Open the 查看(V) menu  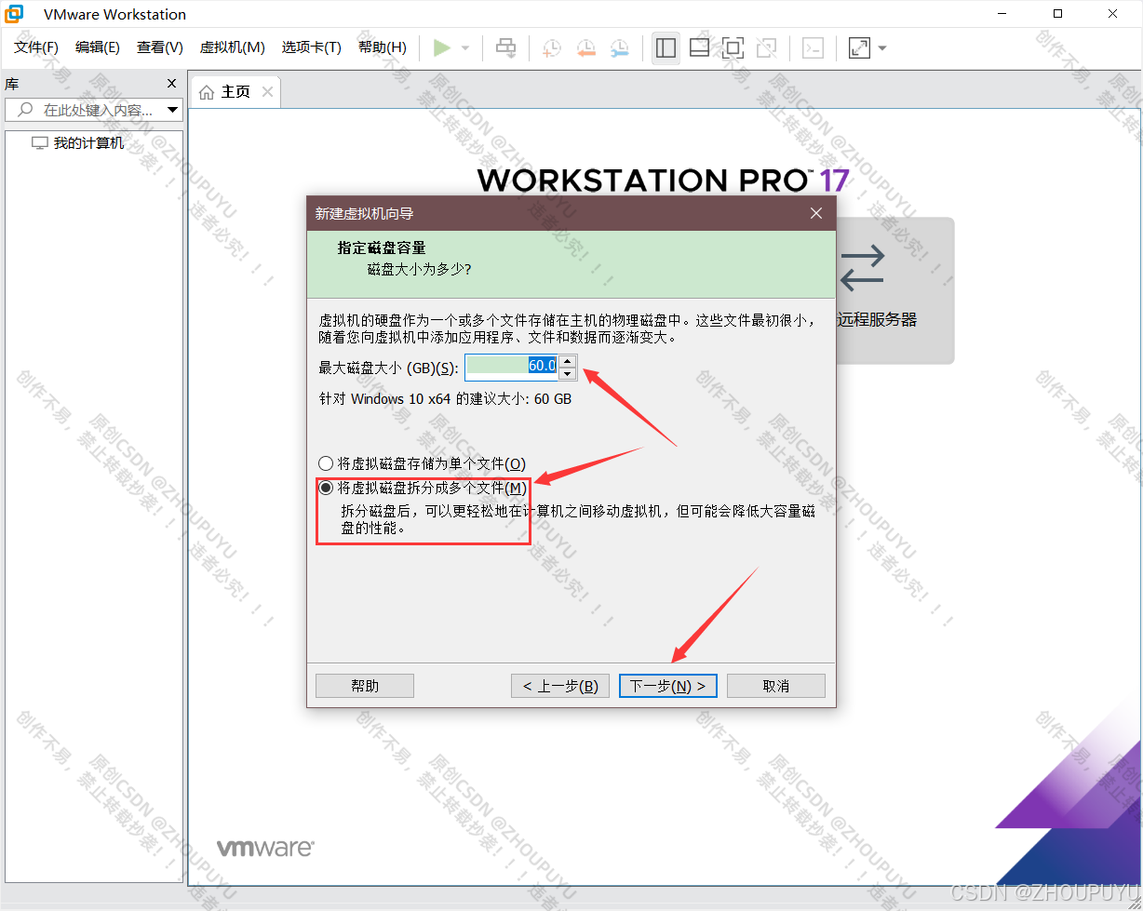(160, 47)
